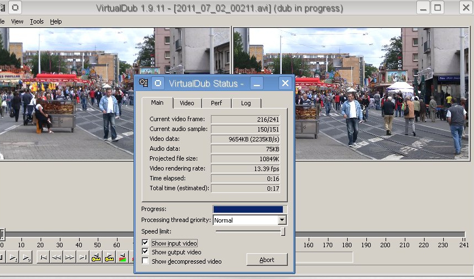
Task: Uncheck Show output video
Action: [x=145, y=252]
